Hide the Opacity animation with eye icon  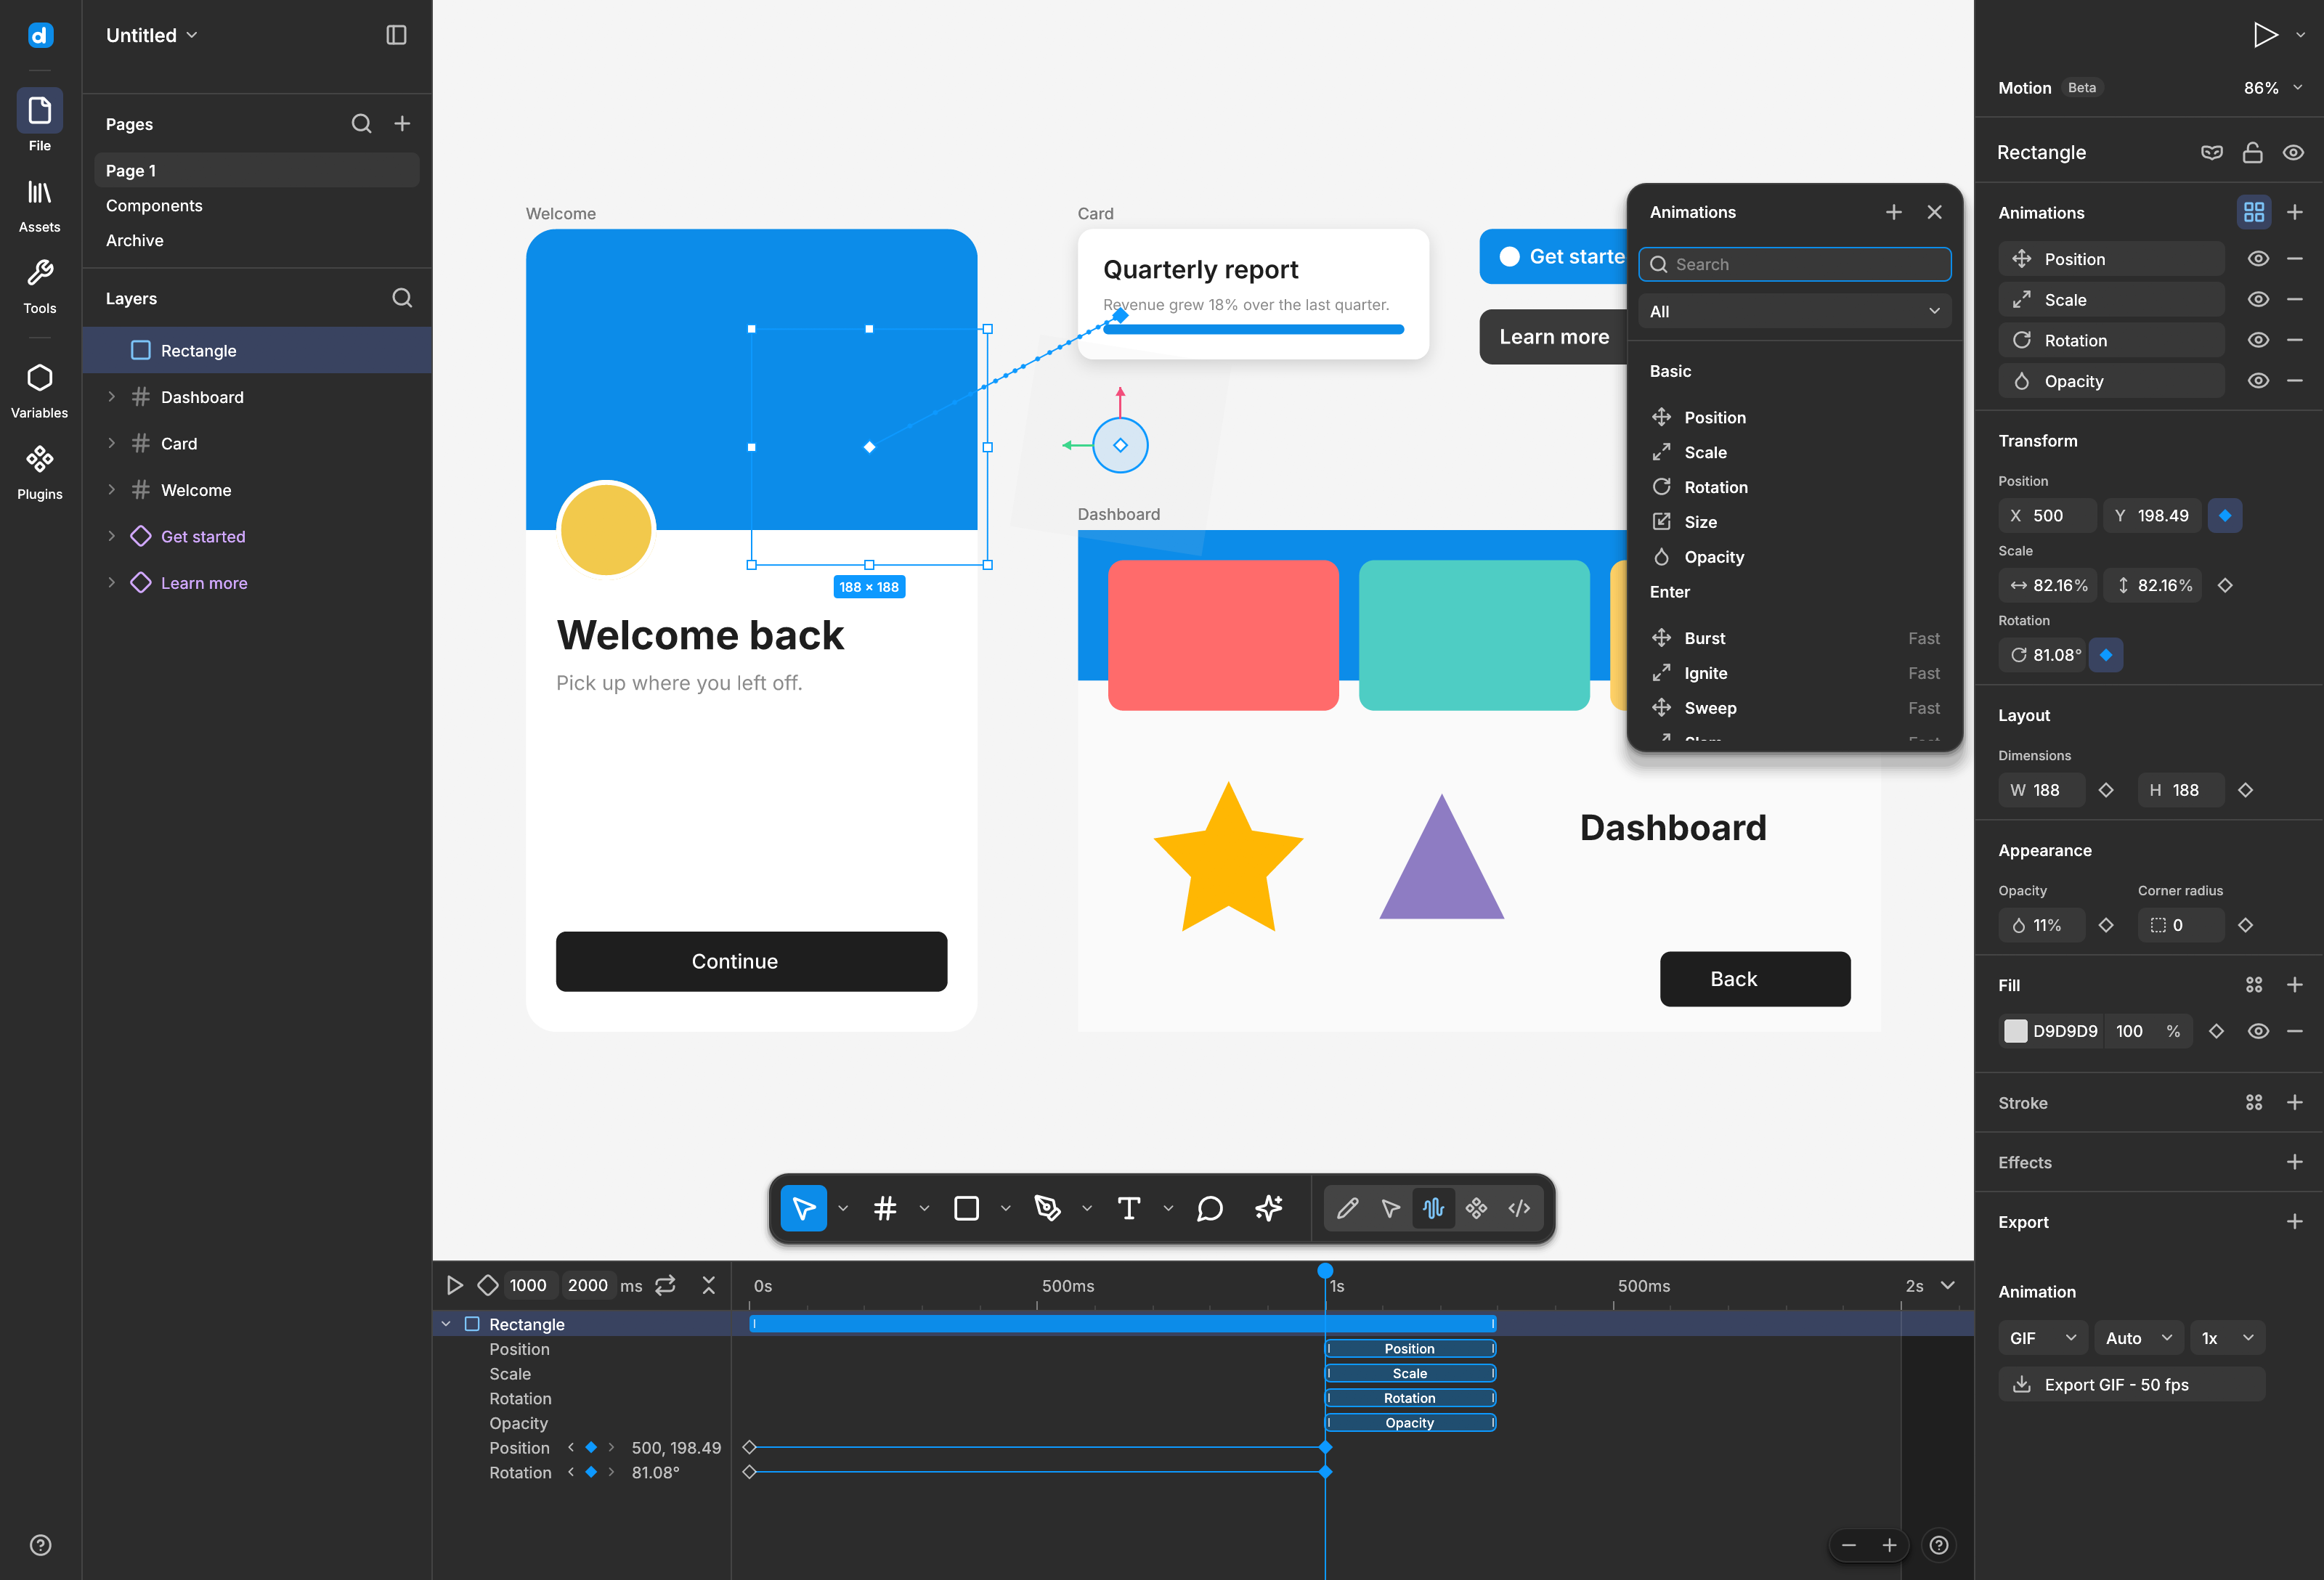(x=2258, y=381)
